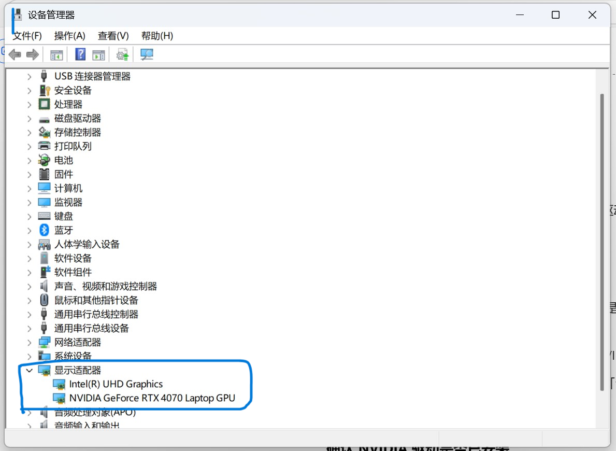This screenshot has width=616, height=451.
Task: Click the 电池 battery icon
Action: pos(44,160)
